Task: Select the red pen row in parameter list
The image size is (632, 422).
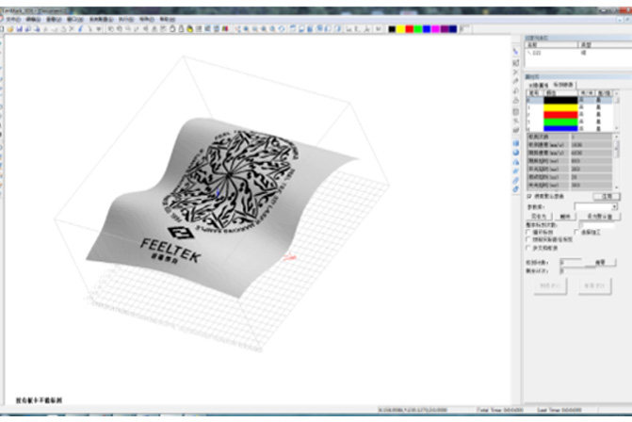Action: coord(570,115)
